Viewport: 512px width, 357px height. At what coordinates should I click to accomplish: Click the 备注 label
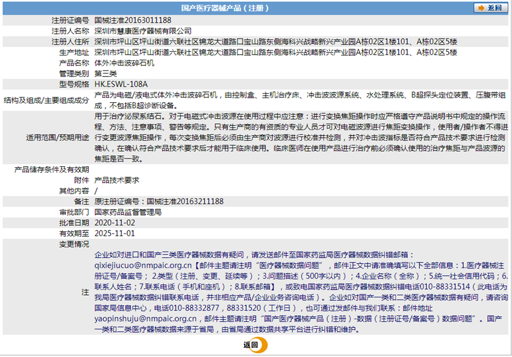click(82, 202)
